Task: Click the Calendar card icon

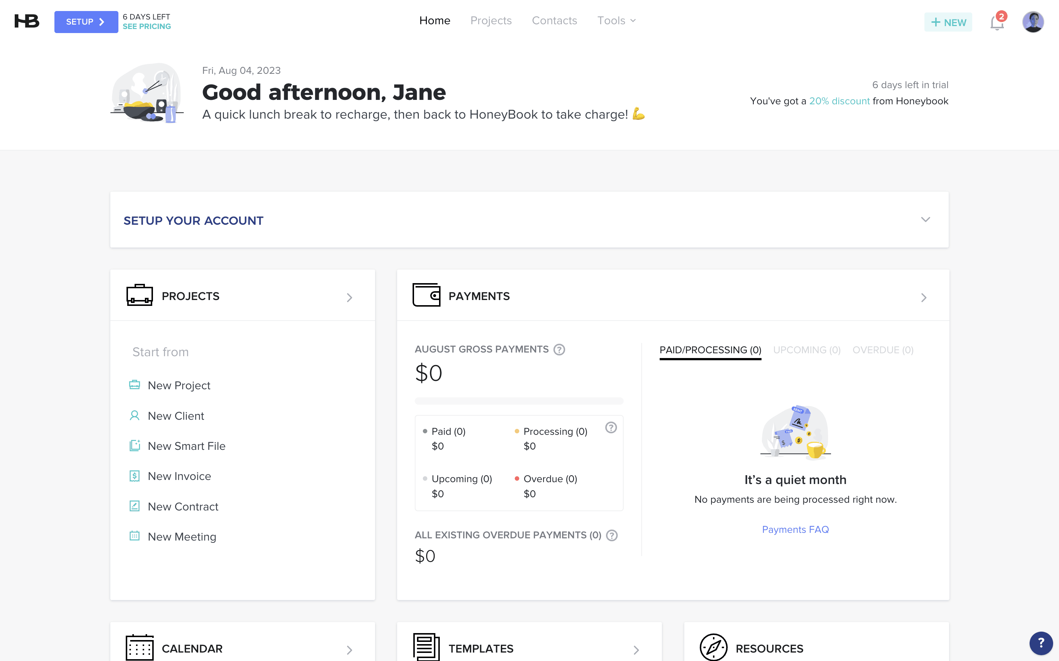Action: point(140,648)
